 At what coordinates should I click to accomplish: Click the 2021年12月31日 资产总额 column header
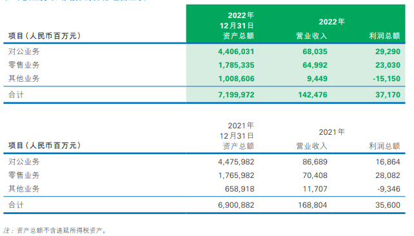pyautogui.click(x=237, y=135)
